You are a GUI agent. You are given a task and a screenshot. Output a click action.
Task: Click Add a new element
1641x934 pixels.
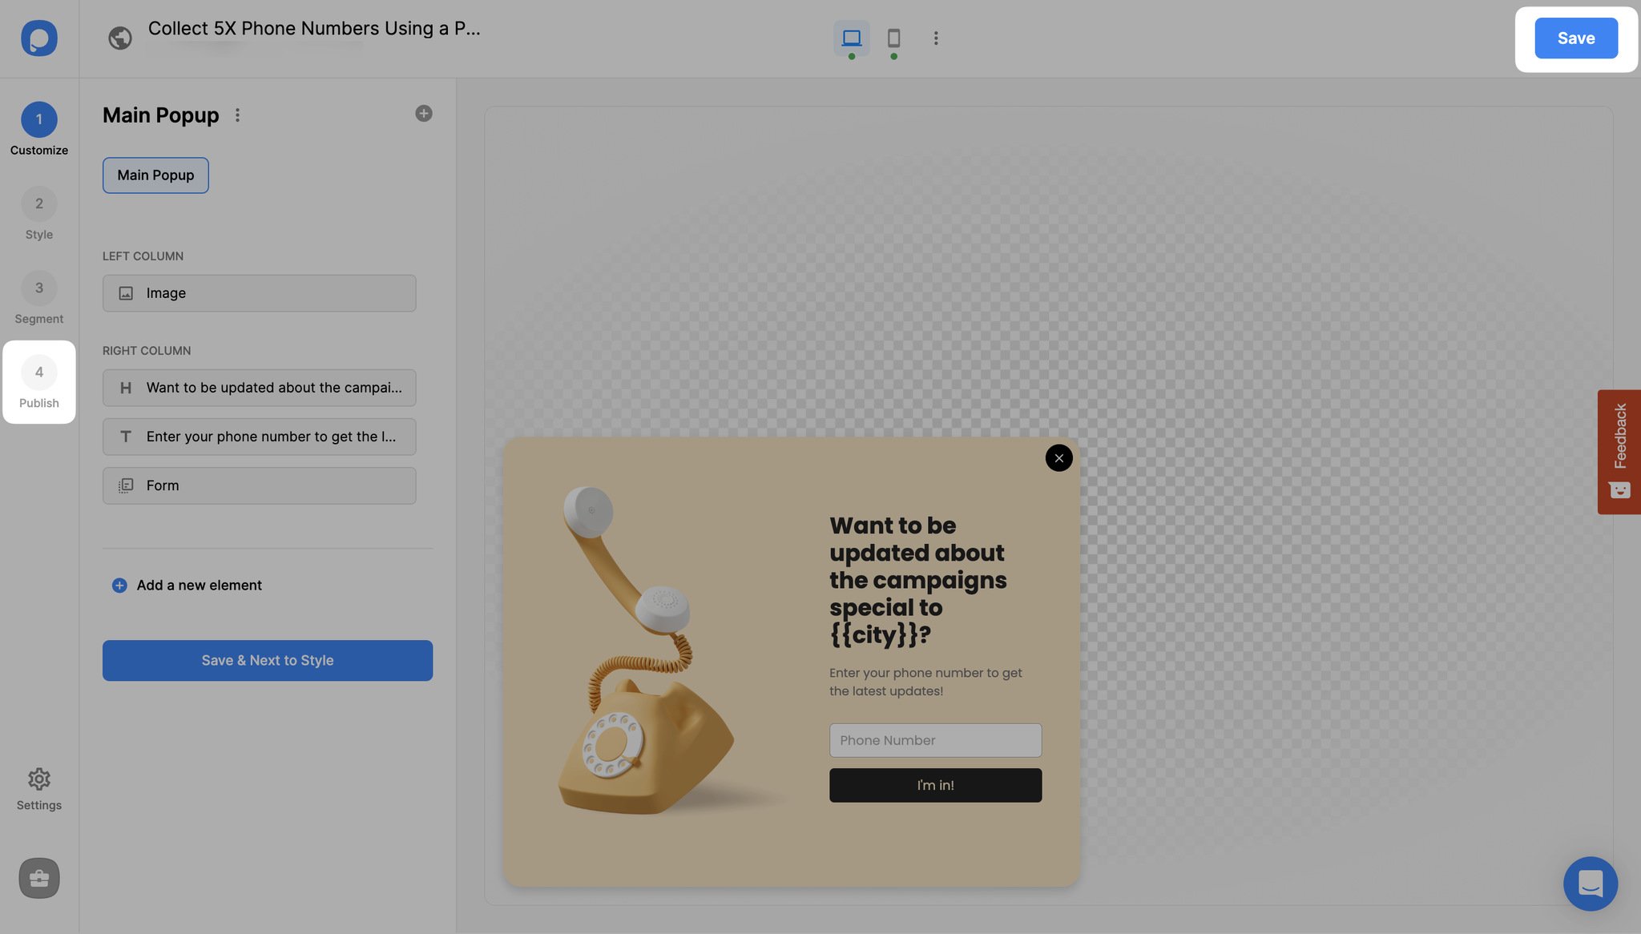[x=187, y=586]
